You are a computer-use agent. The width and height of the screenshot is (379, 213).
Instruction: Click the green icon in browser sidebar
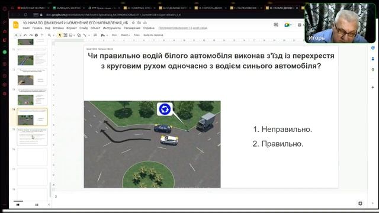pyautogui.click(x=5, y=52)
